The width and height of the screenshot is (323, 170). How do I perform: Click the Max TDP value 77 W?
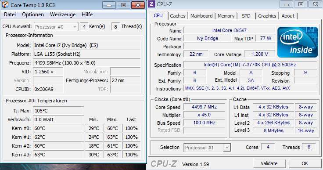tap(266, 38)
